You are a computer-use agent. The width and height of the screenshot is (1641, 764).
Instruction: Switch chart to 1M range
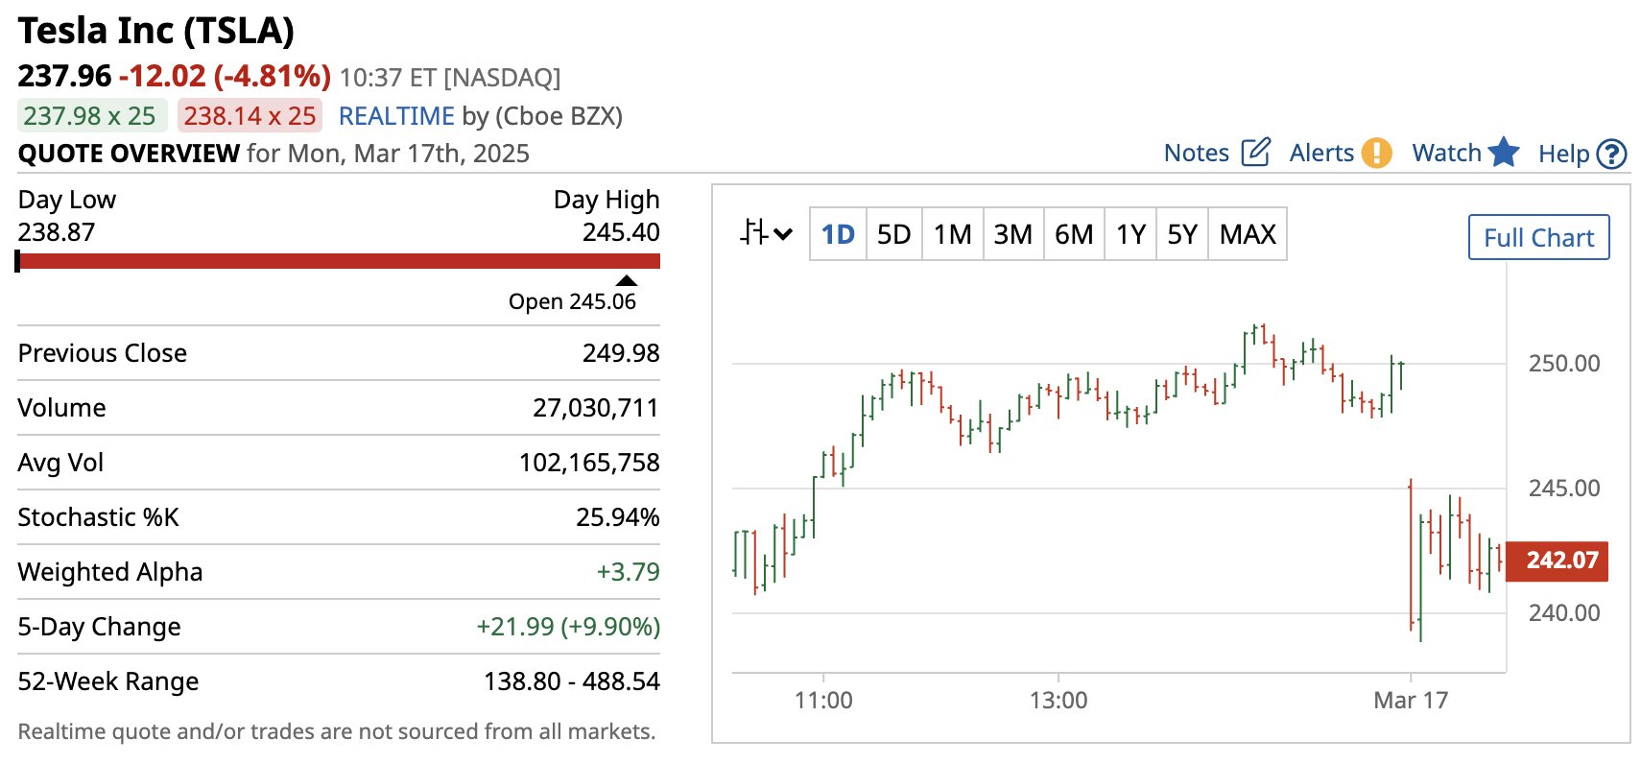tap(952, 234)
